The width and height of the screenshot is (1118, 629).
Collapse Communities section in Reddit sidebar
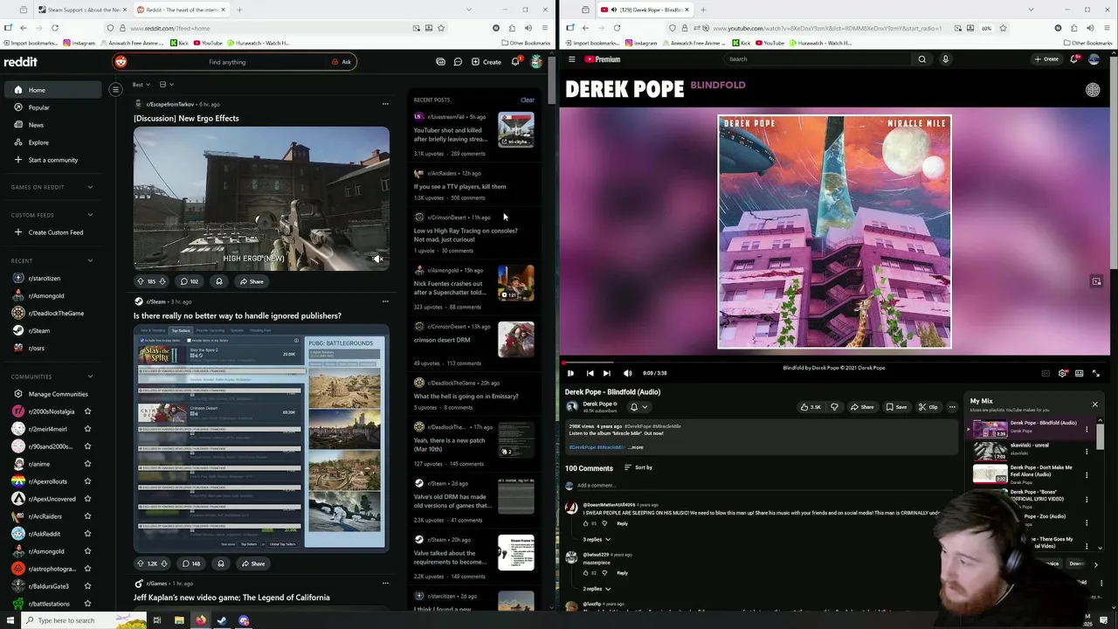coord(89,377)
